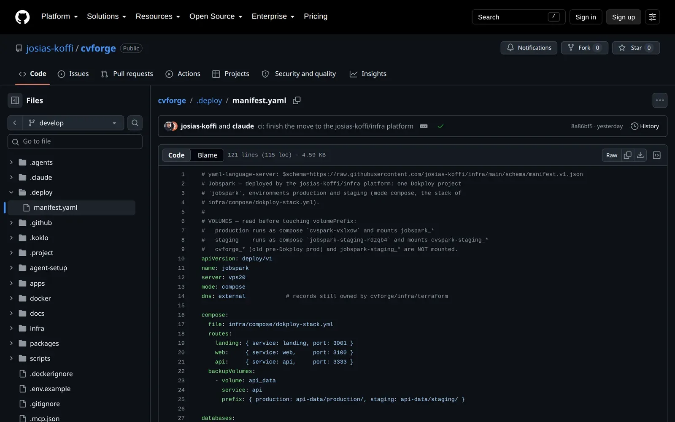This screenshot has height=422, width=675.
Task: Expand the Platform menu
Action: coord(59,16)
